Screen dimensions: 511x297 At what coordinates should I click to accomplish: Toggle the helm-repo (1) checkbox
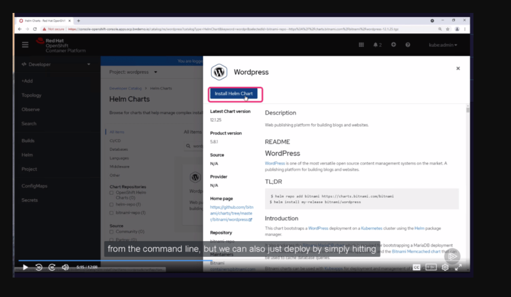pyautogui.click(x=111, y=204)
